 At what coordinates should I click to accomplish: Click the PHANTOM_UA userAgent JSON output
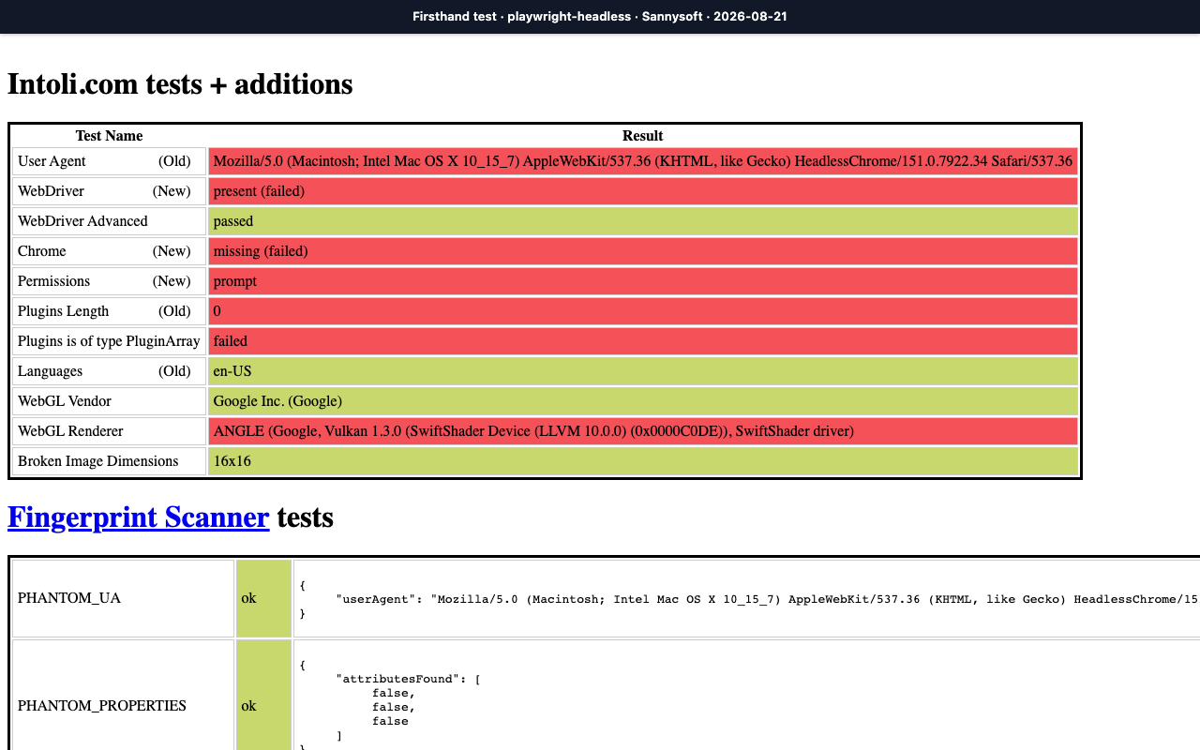(x=747, y=598)
